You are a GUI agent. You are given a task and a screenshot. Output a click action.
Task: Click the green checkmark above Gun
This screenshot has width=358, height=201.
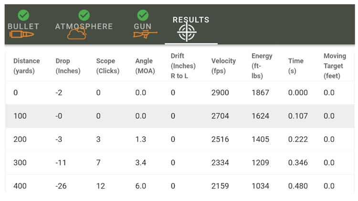click(x=143, y=15)
